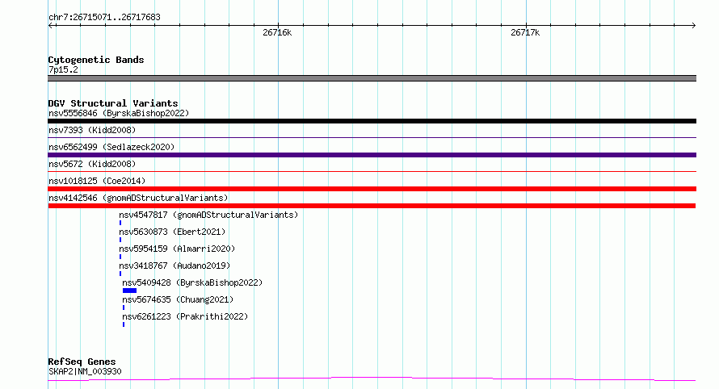Click the 26717k ruler mark

[525, 32]
